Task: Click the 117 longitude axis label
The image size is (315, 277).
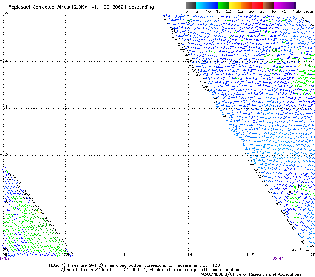Action: (250, 255)
